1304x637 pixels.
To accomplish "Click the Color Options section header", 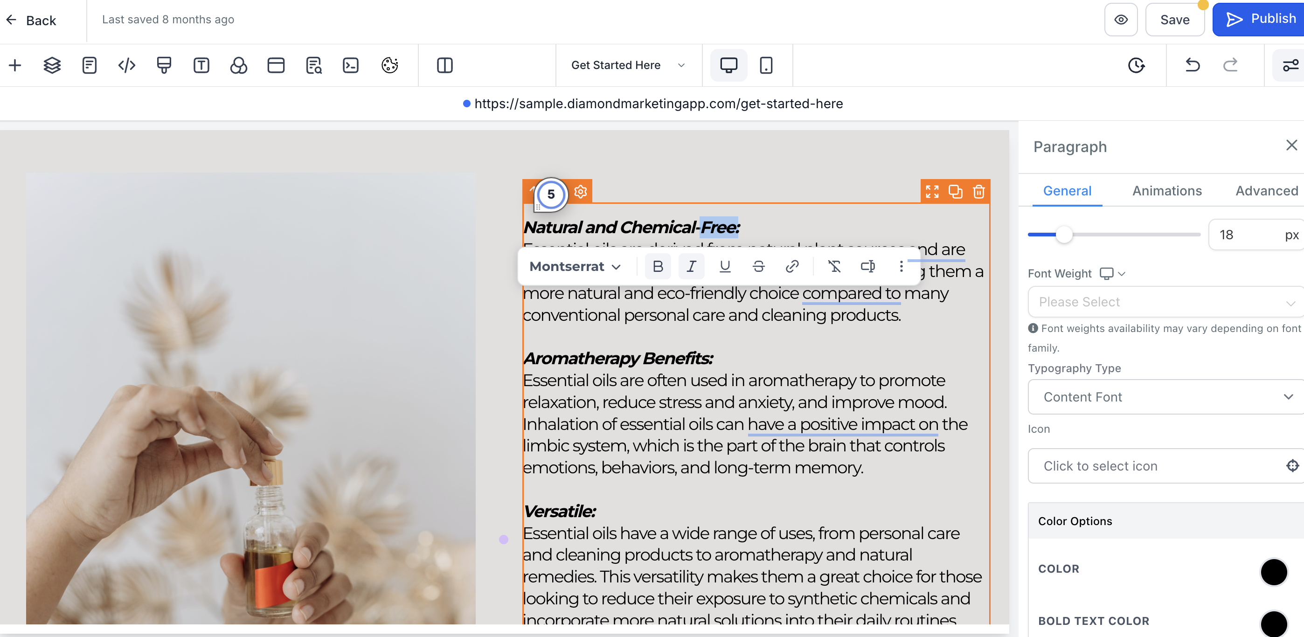I will (x=1166, y=521).
